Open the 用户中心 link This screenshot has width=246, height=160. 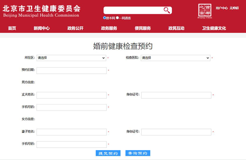click(x=221, y=8)
